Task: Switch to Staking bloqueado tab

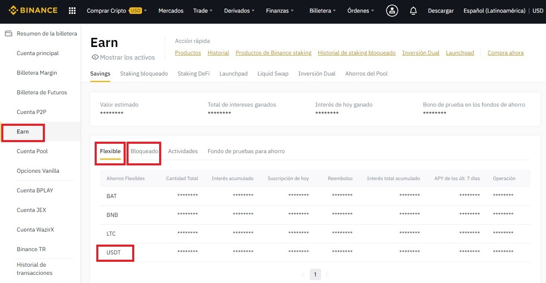Action: pyautogui.click(x=144, y=74)
